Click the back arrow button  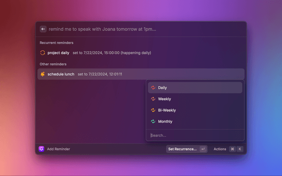[x=43, y=29]
